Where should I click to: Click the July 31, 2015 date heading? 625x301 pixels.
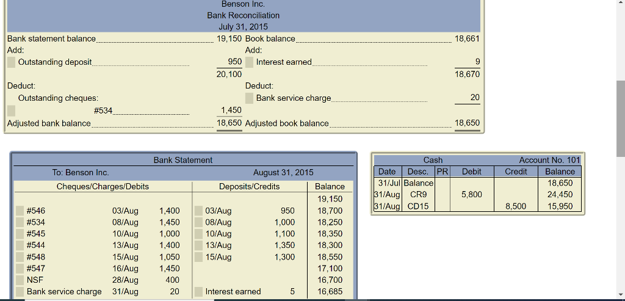click(243, 27)
